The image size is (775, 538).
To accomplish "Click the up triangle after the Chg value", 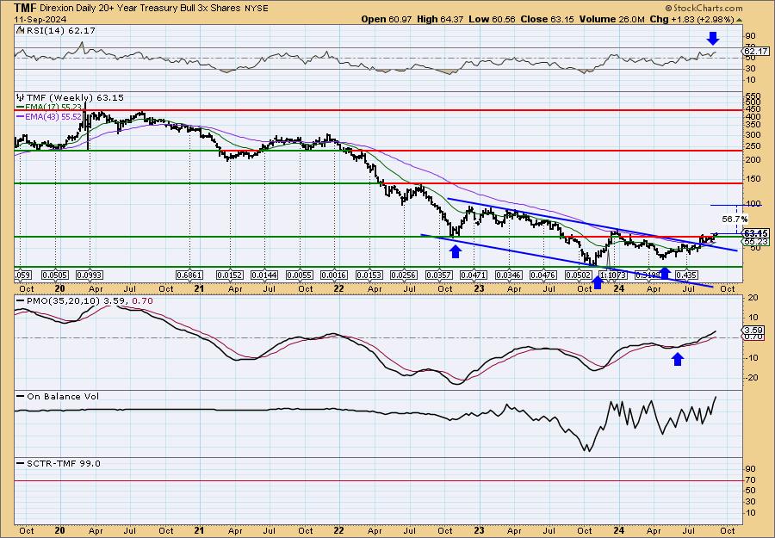I will [x=740, y=20].
